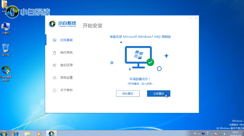Viewport: 244px width, 136px height.
Task: Click the network connection tray icon
Action: [221, 134]
